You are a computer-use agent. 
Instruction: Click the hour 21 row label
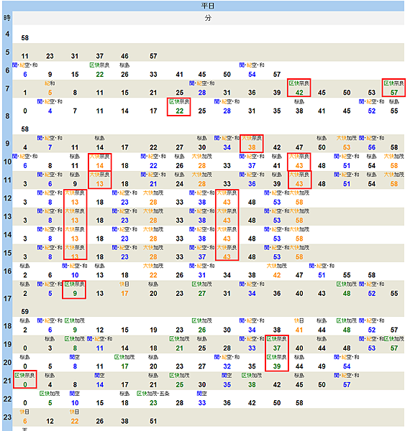[7, 381]
